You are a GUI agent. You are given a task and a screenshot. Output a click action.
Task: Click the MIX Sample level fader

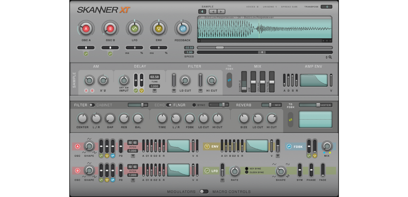coord(244,82)
